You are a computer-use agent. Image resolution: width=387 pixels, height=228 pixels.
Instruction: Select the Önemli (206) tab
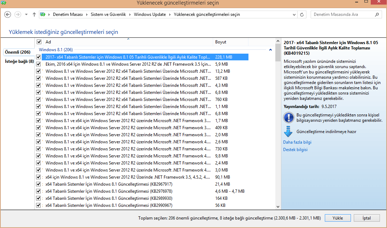(x=18, y=52)
